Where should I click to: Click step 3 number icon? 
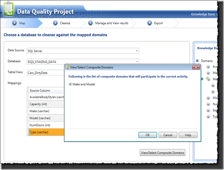point(91,23)
